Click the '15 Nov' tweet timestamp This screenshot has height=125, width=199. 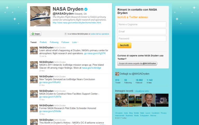42,114
